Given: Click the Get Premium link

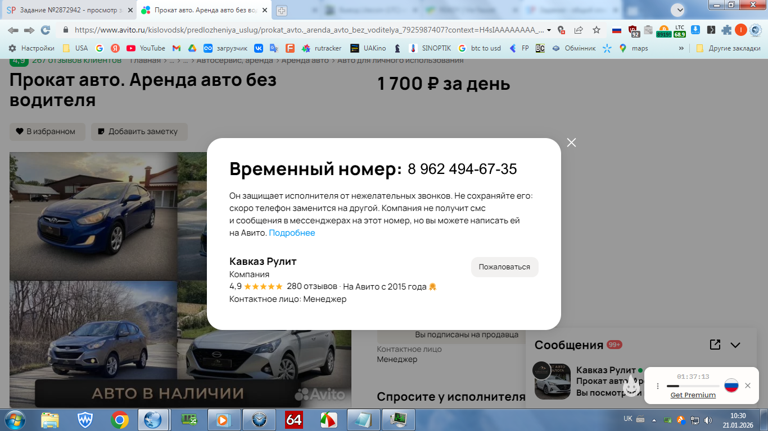Looking at the screenshot, I should pos(693,395).
